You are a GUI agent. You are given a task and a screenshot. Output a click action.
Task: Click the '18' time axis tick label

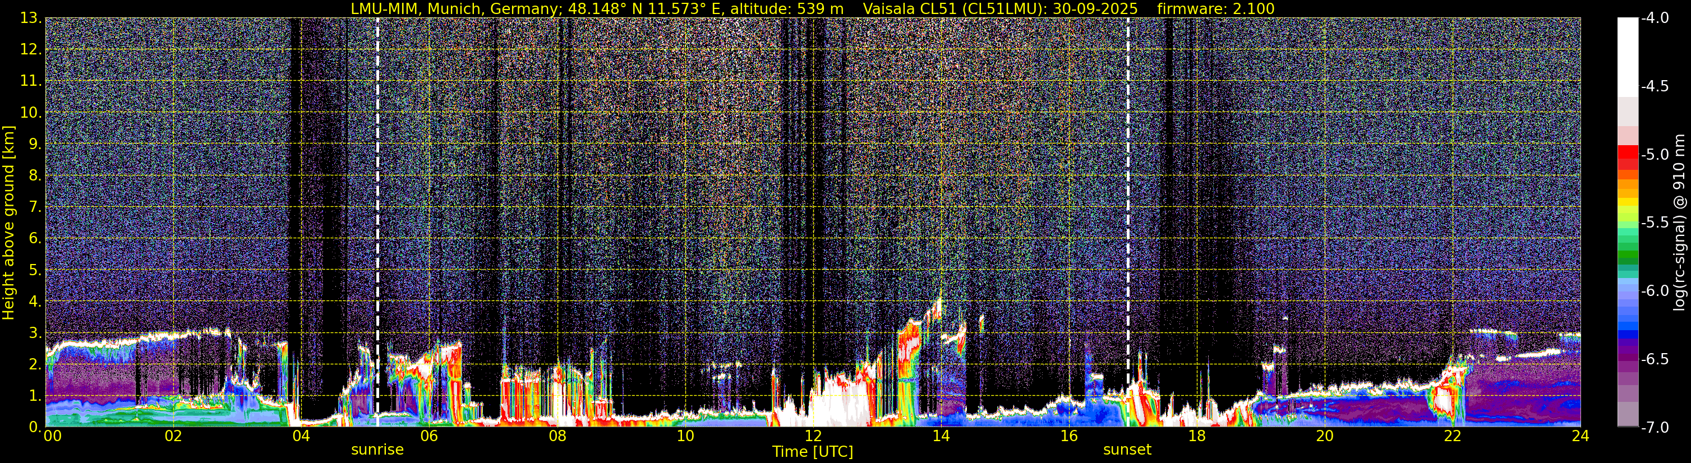click(1197, 436)
